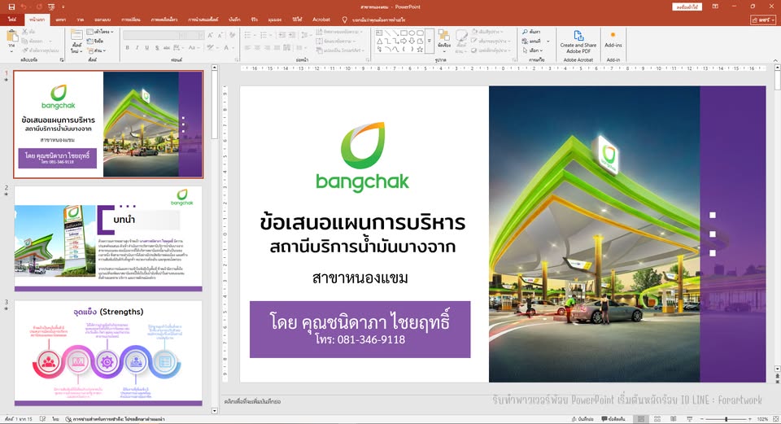Open the Add-ins button
Viewport: 781px width, 424px height.
(613, 40)
